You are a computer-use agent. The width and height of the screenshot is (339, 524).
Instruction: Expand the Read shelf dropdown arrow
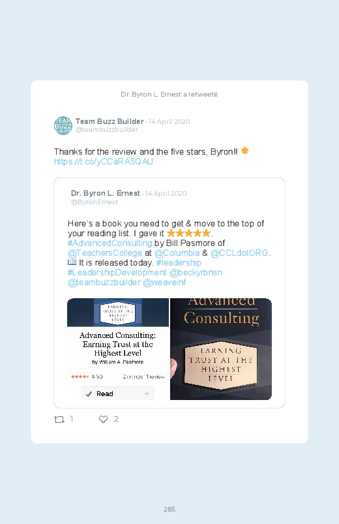point(147,394)
